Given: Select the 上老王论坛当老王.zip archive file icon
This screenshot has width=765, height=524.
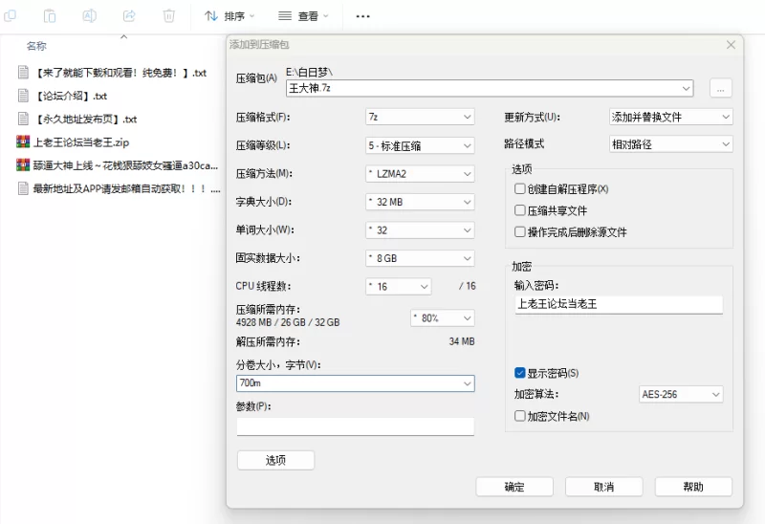Looking at the screenshot, I should point(24,142).
